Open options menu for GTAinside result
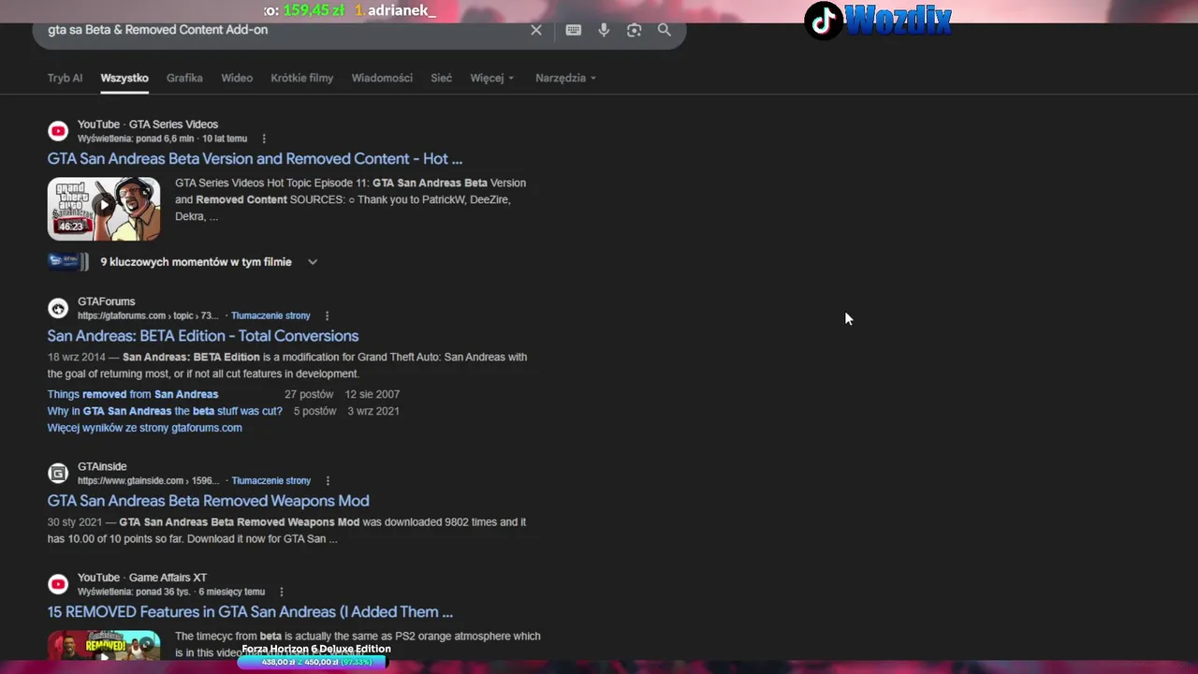 (328, 480)
